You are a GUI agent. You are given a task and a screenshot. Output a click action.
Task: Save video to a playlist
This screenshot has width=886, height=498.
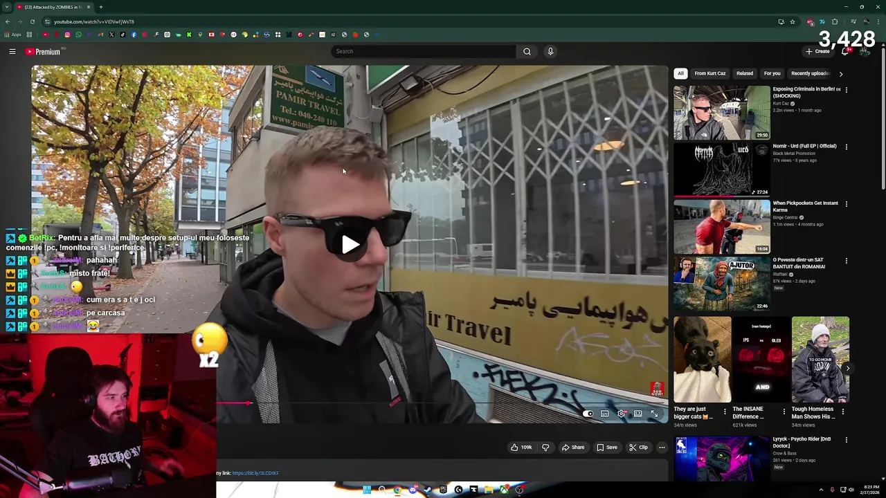point(607,448)
